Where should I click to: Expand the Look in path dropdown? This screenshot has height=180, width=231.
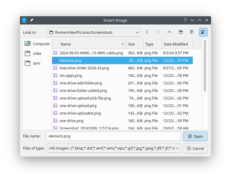click(137, 33)
